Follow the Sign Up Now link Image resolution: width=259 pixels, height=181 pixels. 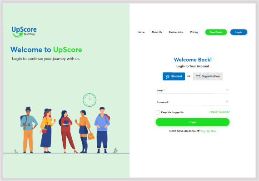209,131
